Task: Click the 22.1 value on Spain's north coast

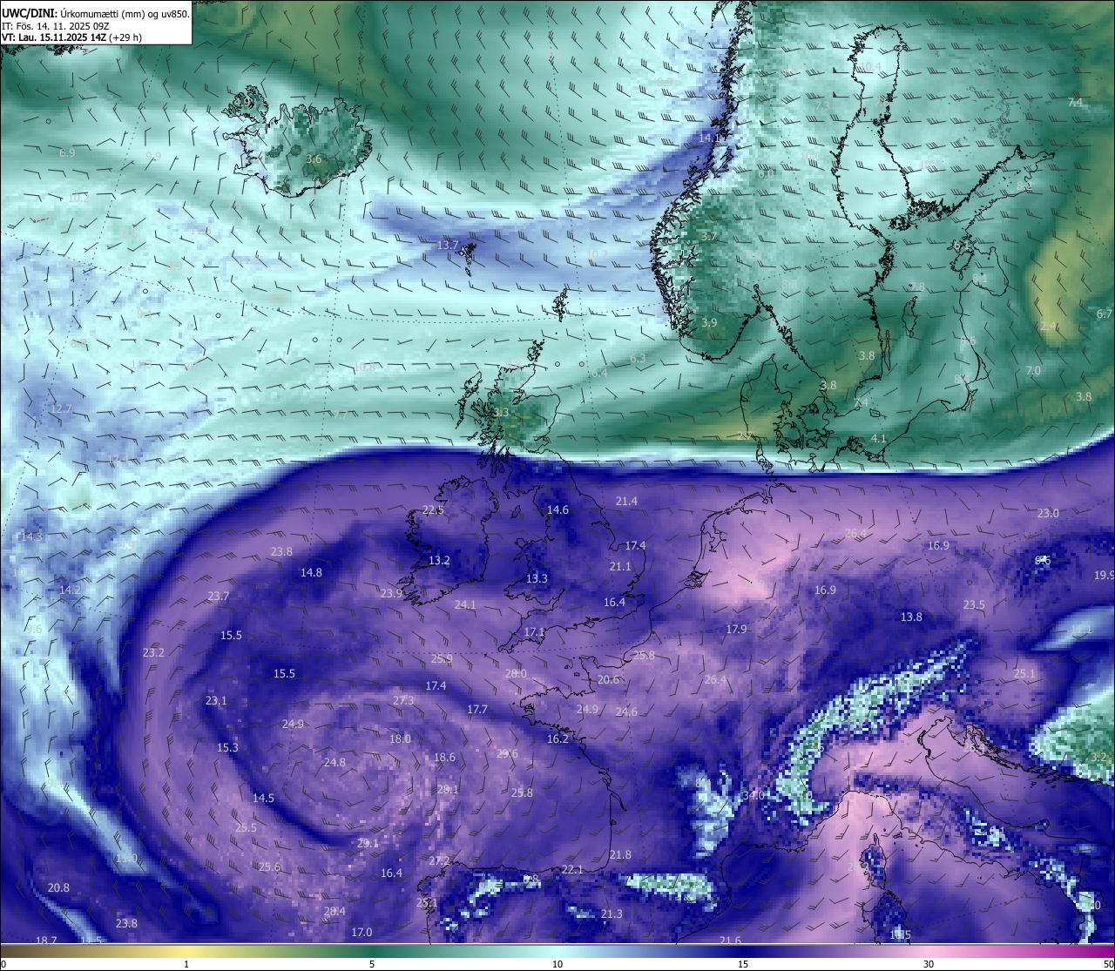Action: [572, 870]
